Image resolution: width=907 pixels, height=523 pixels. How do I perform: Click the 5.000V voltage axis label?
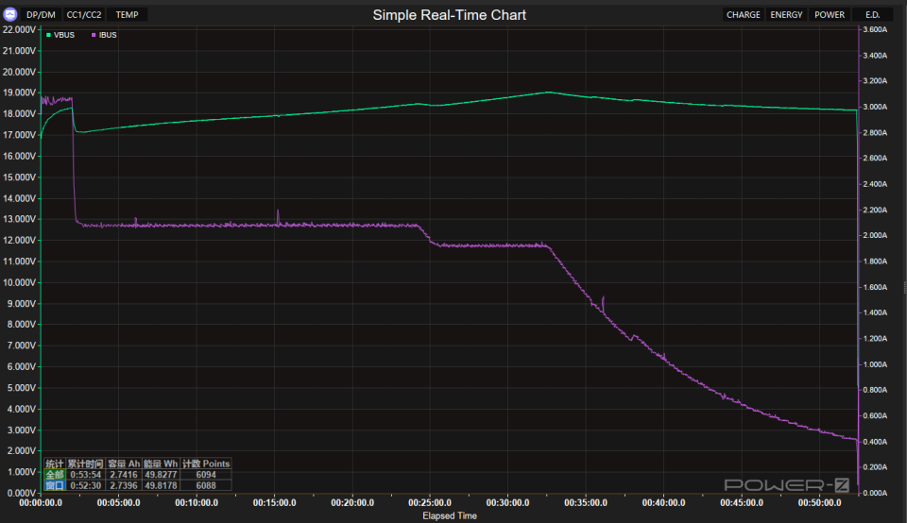pyautogui.click(x=22, y=388)
